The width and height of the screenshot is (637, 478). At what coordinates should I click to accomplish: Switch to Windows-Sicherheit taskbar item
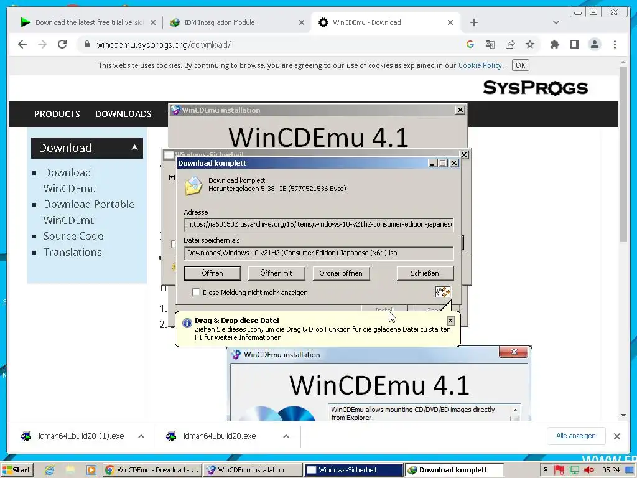click(353, 470)
